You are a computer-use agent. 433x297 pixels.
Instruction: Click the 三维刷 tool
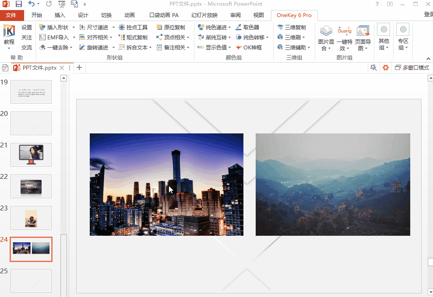click(291, 37)
